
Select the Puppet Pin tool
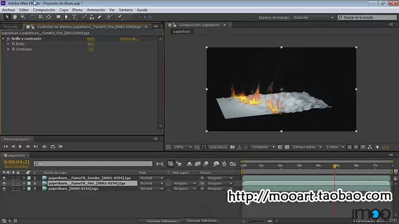[x=120, y=17]
